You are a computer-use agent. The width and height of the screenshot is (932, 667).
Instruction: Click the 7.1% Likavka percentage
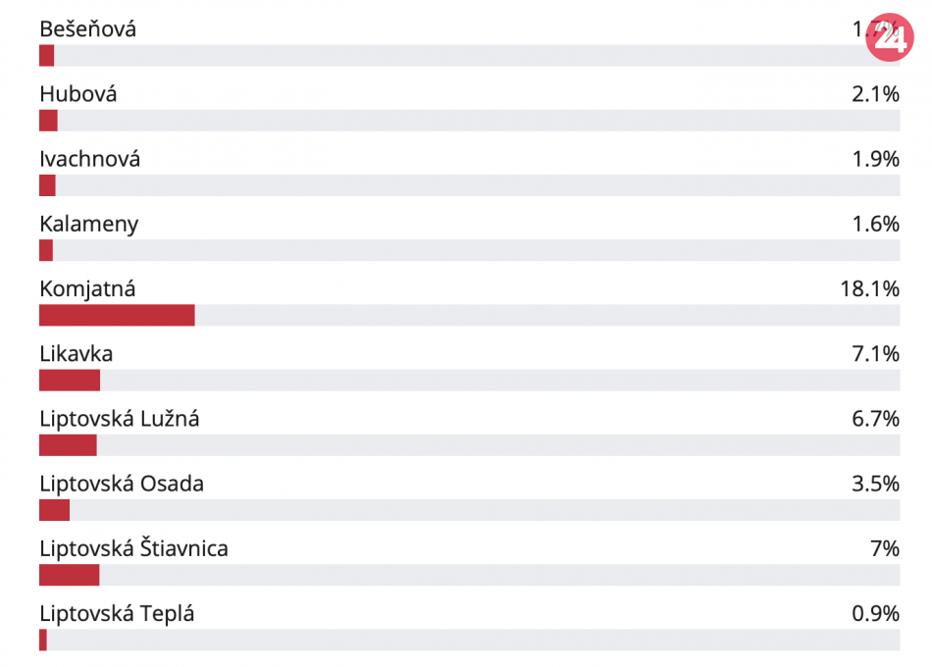click(876, 354)
